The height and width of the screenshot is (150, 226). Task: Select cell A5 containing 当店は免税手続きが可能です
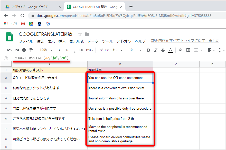point(46,108)
